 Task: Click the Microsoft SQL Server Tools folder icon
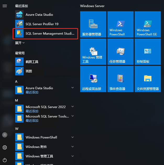click(x=19, y=118)
